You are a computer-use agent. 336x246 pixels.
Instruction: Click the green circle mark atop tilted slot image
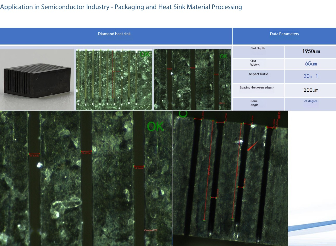[x=183, y=113]
